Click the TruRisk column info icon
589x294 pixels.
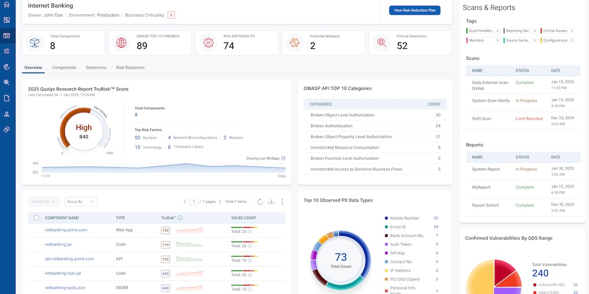coord(180,218)
